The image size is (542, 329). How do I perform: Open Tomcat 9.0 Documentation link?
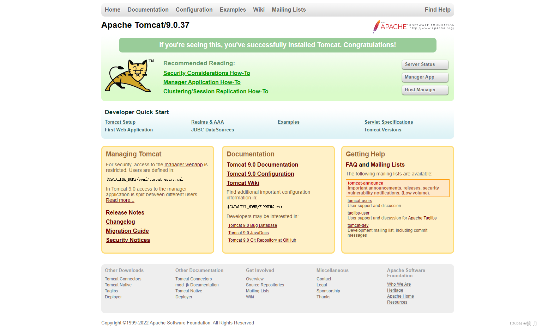[263, 164]
